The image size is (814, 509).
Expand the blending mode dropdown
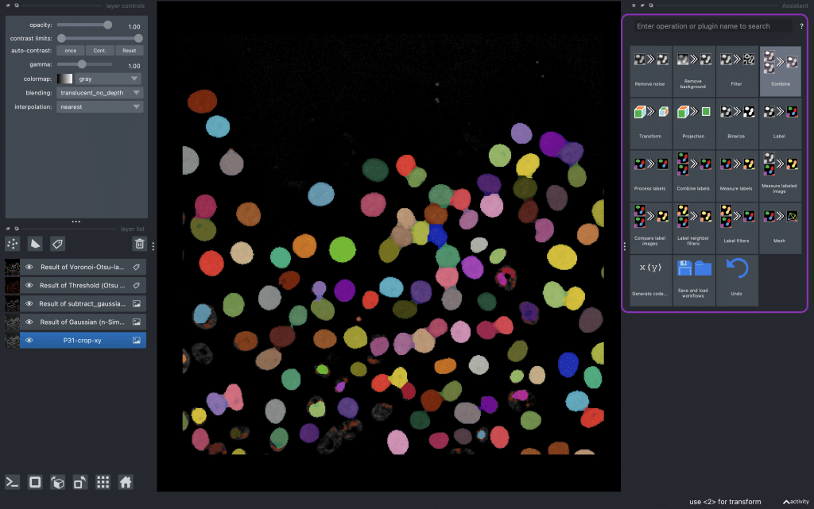click(99, 93)
